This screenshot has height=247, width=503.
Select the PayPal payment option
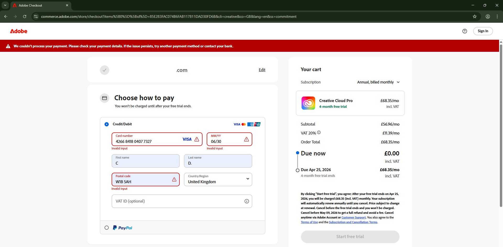(107, 228)
